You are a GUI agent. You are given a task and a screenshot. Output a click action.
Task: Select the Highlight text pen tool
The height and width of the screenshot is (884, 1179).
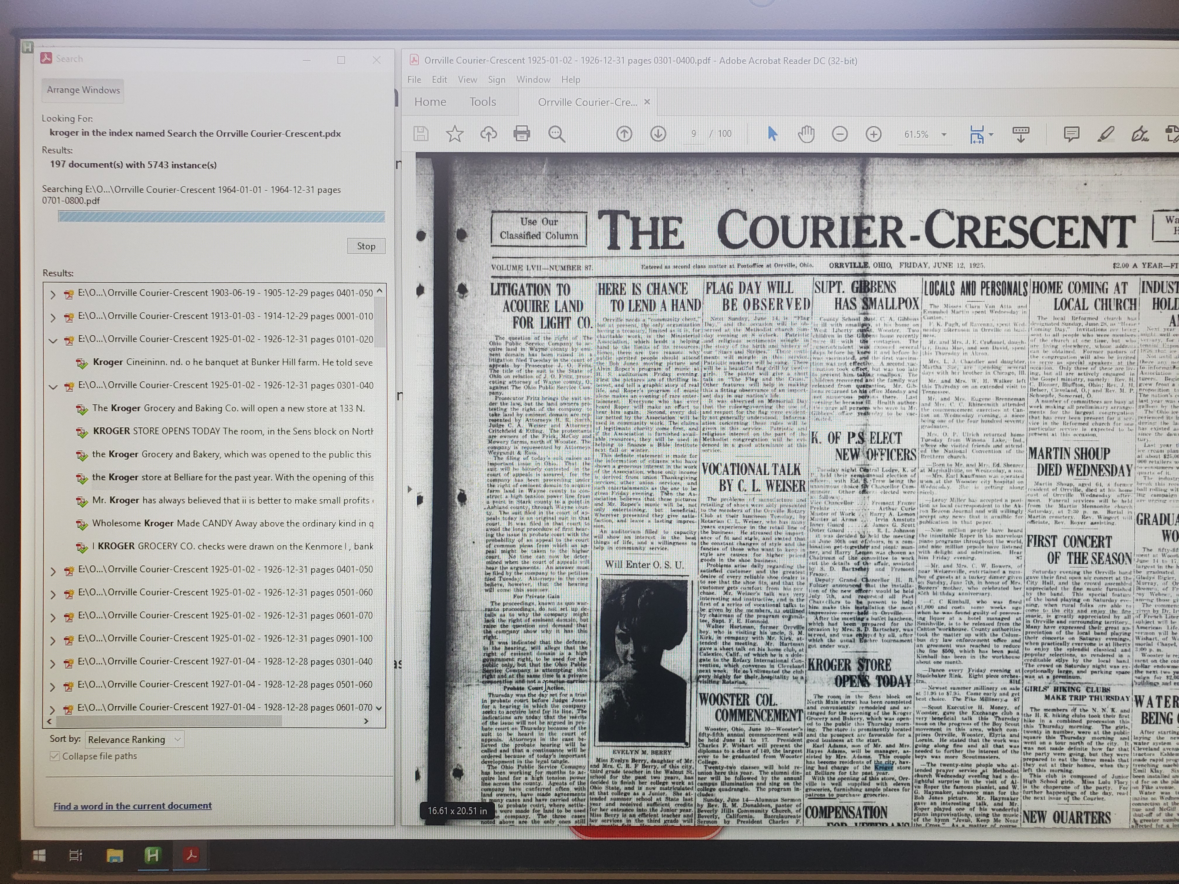[1105, 134]
